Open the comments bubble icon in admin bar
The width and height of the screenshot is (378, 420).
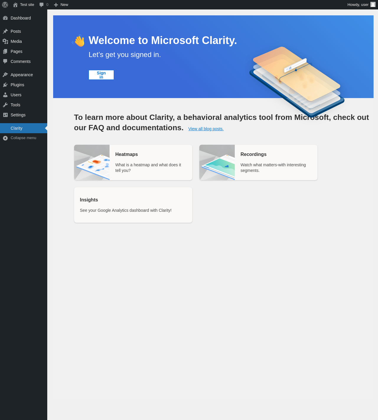(x=42, y=5)
